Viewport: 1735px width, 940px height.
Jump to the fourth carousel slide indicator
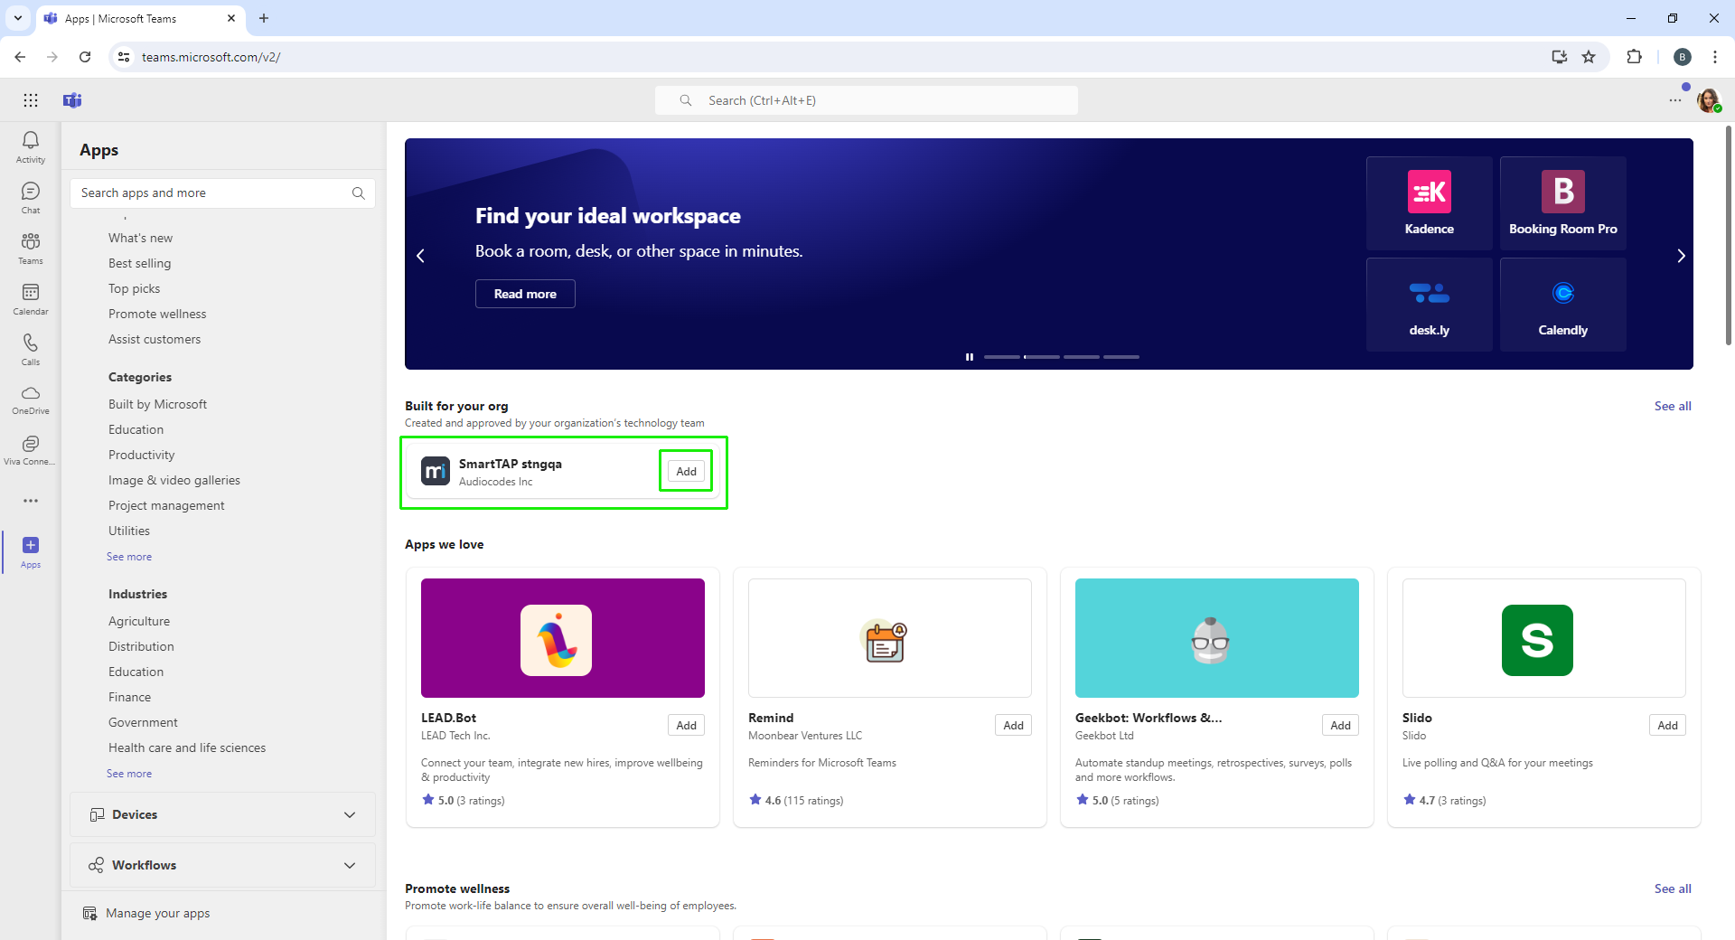point(1121,357)
